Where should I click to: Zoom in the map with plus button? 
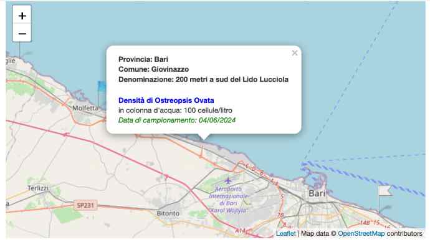click(x=22, y=16)
